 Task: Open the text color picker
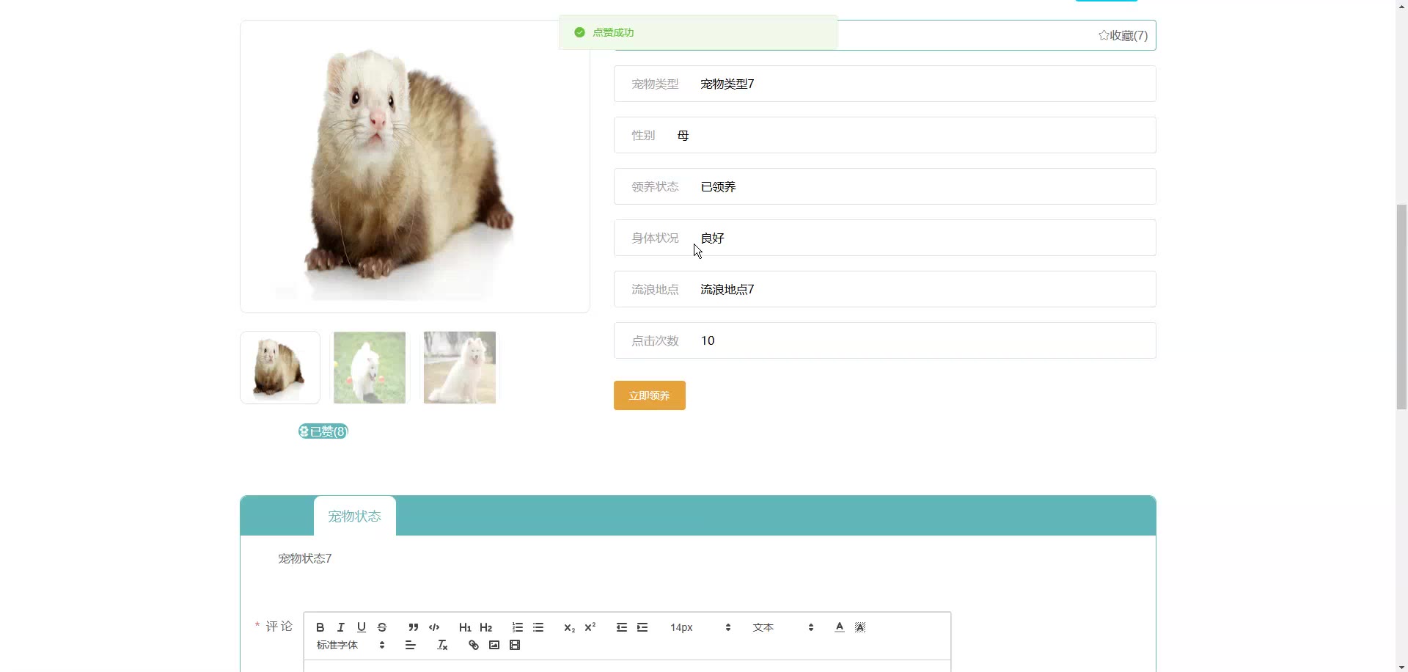840,627
